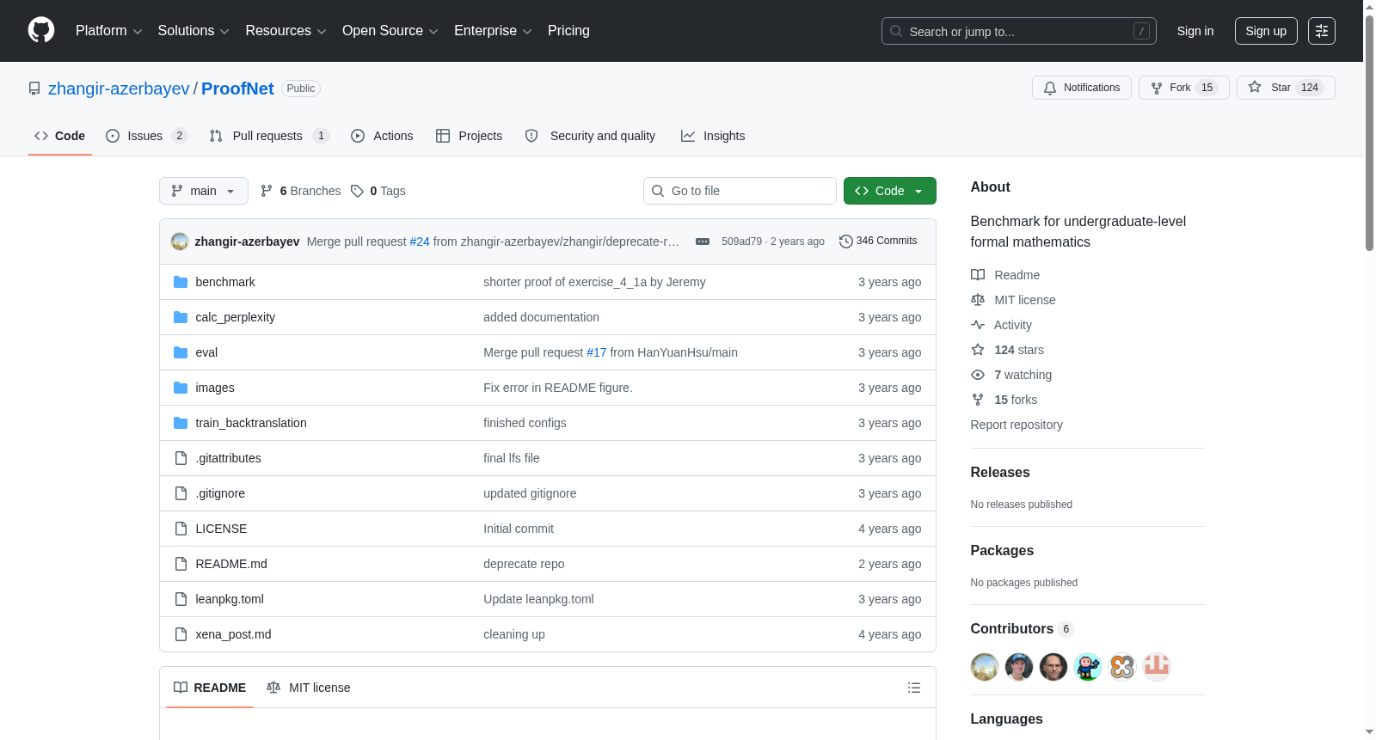Expand the Open Source menu
Viewport: 1376px width, 740px height.
[390, 31]
